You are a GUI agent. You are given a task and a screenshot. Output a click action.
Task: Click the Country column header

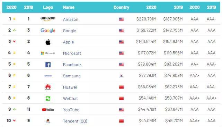click(x=121, y=7)
